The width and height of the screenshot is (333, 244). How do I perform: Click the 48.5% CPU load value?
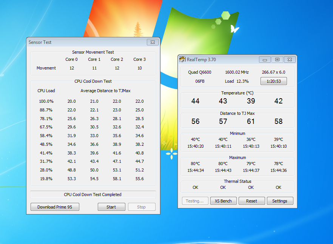[x=46, y=144]
